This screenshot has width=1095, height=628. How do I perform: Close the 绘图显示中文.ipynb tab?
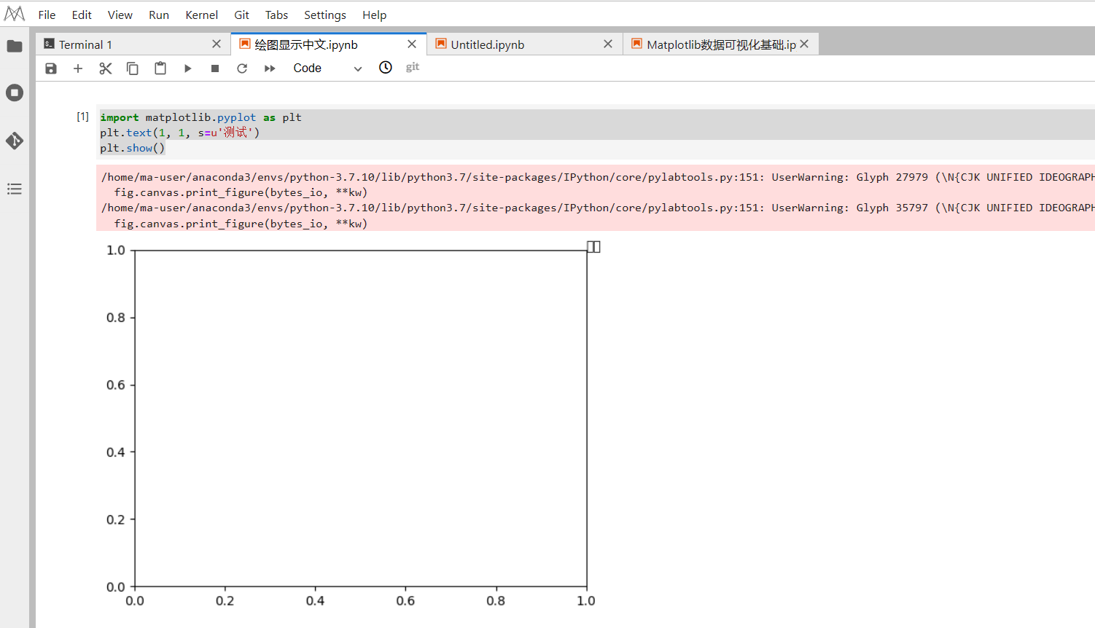coord(412,44)
